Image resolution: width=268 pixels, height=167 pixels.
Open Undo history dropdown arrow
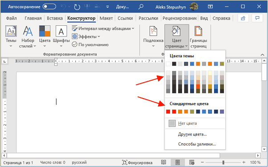pos(69,7)
